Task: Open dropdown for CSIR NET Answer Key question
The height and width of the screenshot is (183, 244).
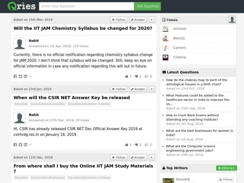Action: pyautogui.click(x=152, y=89)
